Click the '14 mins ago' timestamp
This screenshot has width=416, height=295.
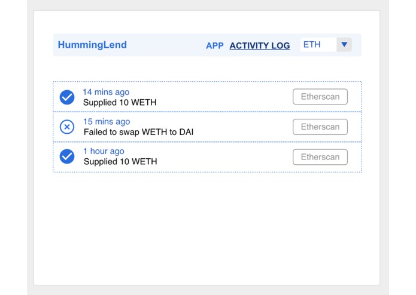pos(106,92)
